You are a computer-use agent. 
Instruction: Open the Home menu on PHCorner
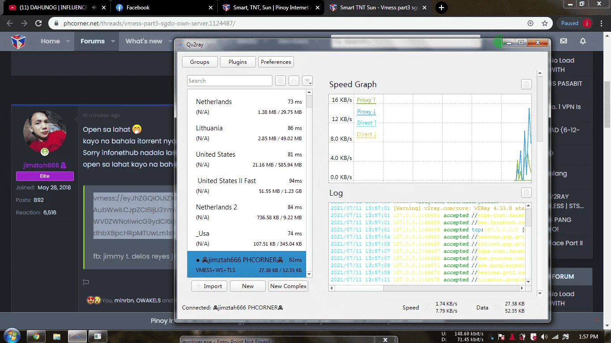click(x=50, y=41)
